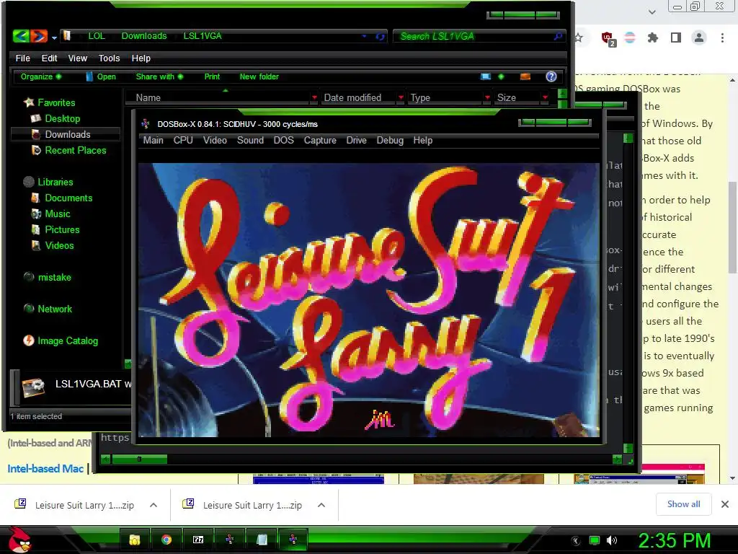Open Explorer help with question mark icon
The width and height of the screenshot is (738, 554).
tap(551, 76)
